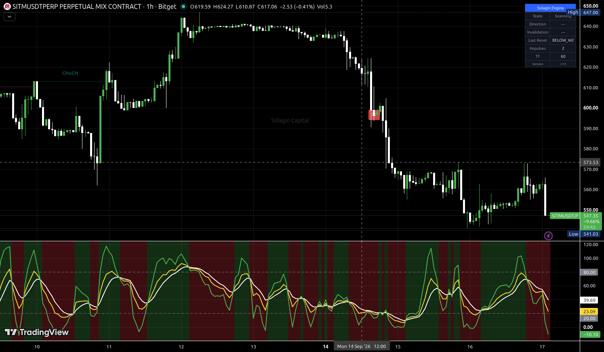Click the Last Reset row label

pos(538,40)
